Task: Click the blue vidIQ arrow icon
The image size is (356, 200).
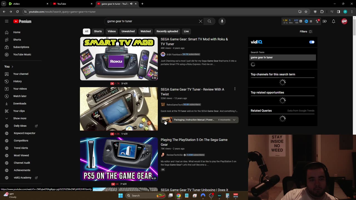Action: coord(306,21)
